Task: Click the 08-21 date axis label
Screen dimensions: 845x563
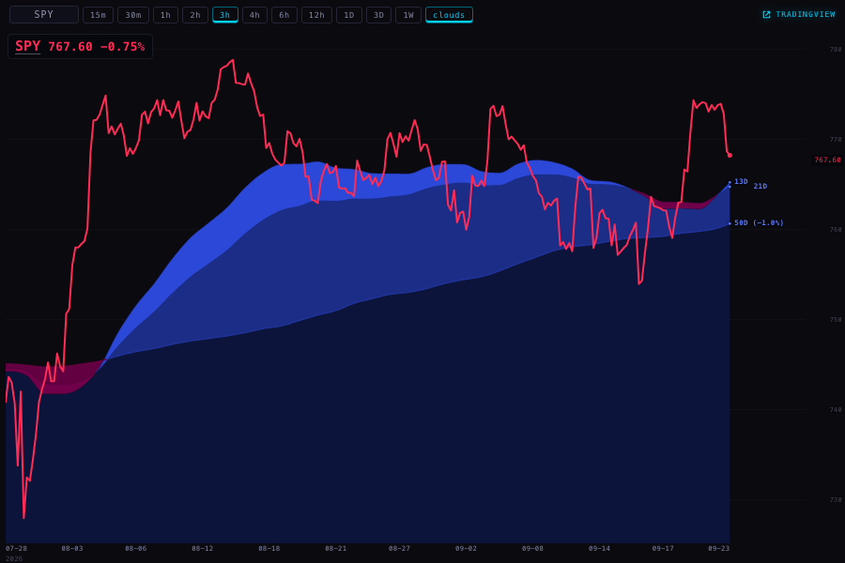Action: point(336,548)
